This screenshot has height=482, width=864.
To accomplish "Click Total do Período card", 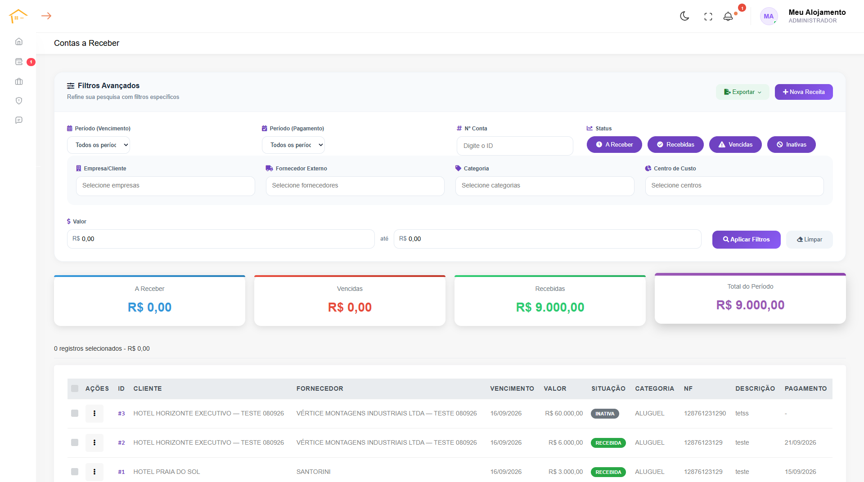I will [750, 298].
